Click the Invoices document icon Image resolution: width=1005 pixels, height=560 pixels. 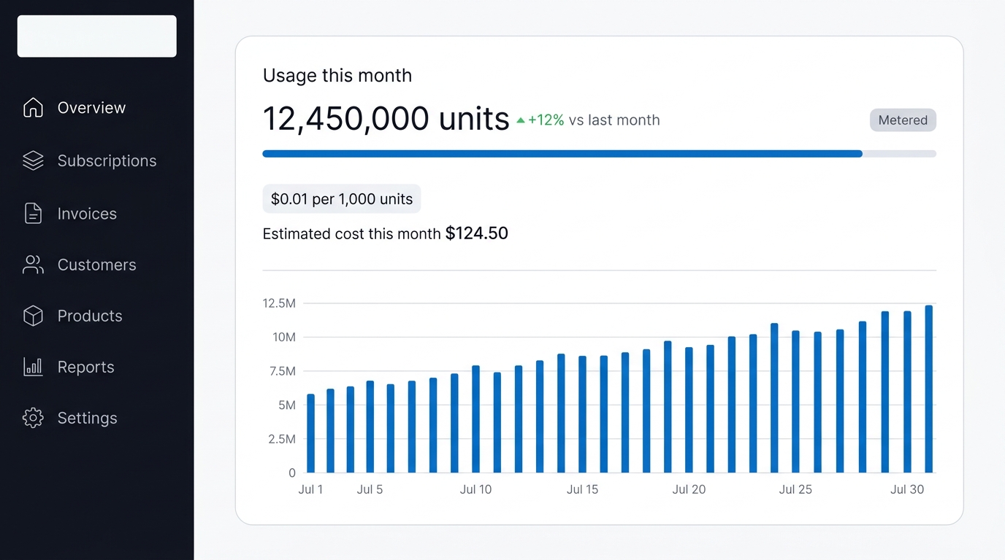(x=33, y=213)
